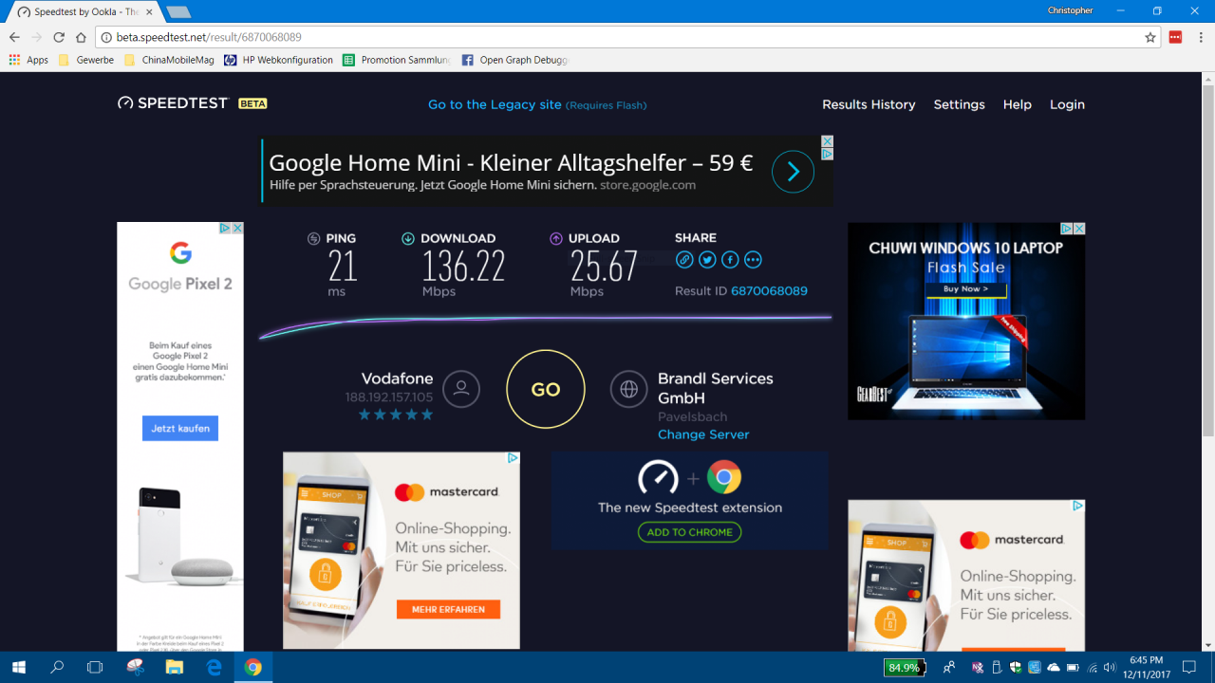The height and width of the screenshot is (683, 1215).
Task: Open Windows search from the taskbar
Action: pos(57,667)
